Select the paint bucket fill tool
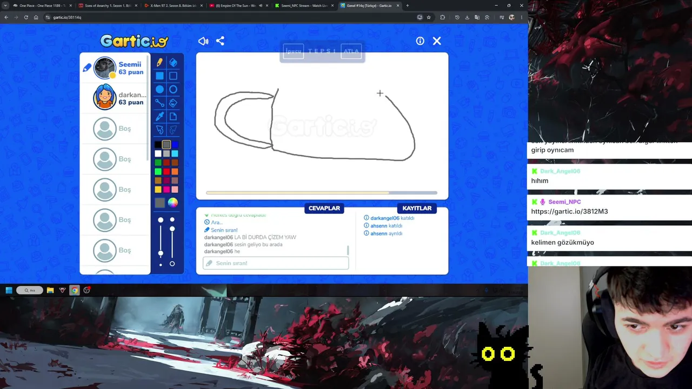This screenshot has width=692, height=389. click(x=173, y=103)
